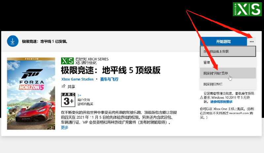The image size is (264, 153).
Task: Click the Xbox Series X|S optimized badge
Action: pos(67,61)
